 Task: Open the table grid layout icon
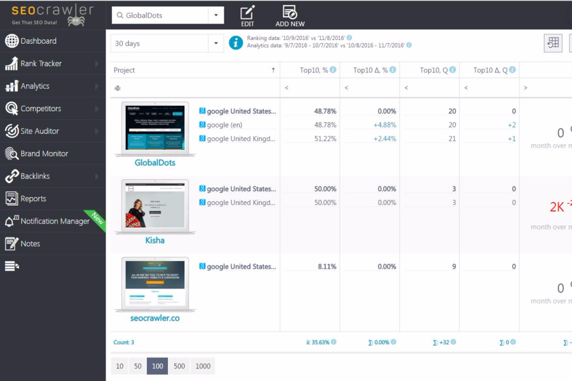pyautogui.click(x=553, y=43)
